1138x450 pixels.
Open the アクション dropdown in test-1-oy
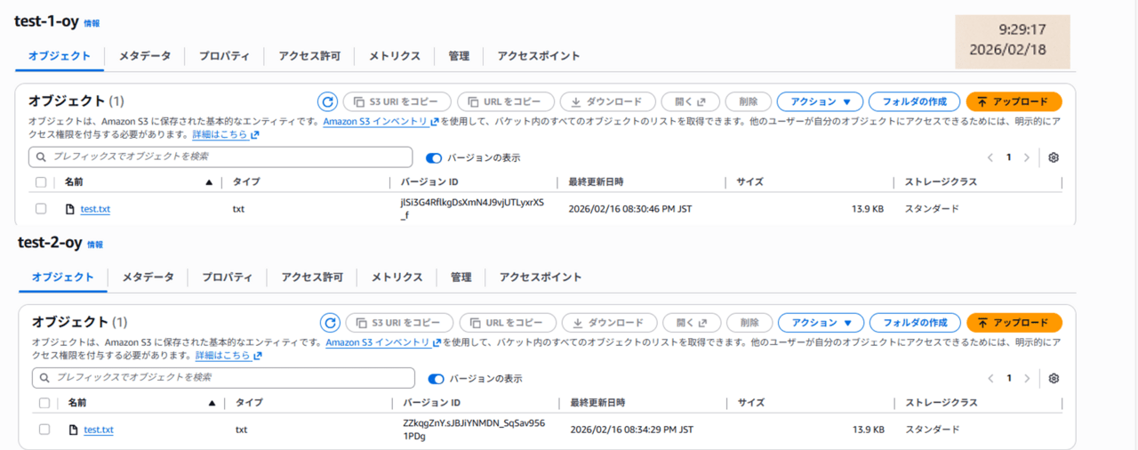(x=819, y=102)
